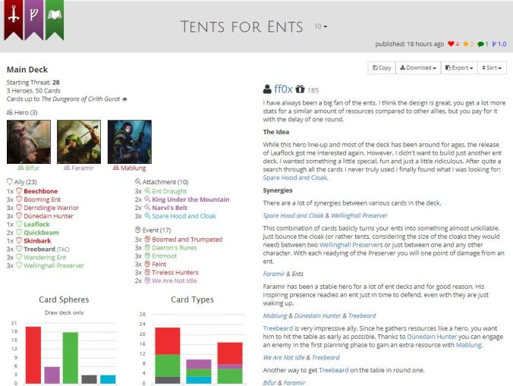Image resolution: width=513 pixels, height=386 pixels.
Task: Open the Download dropdown menu
Action: coord(418,67)
